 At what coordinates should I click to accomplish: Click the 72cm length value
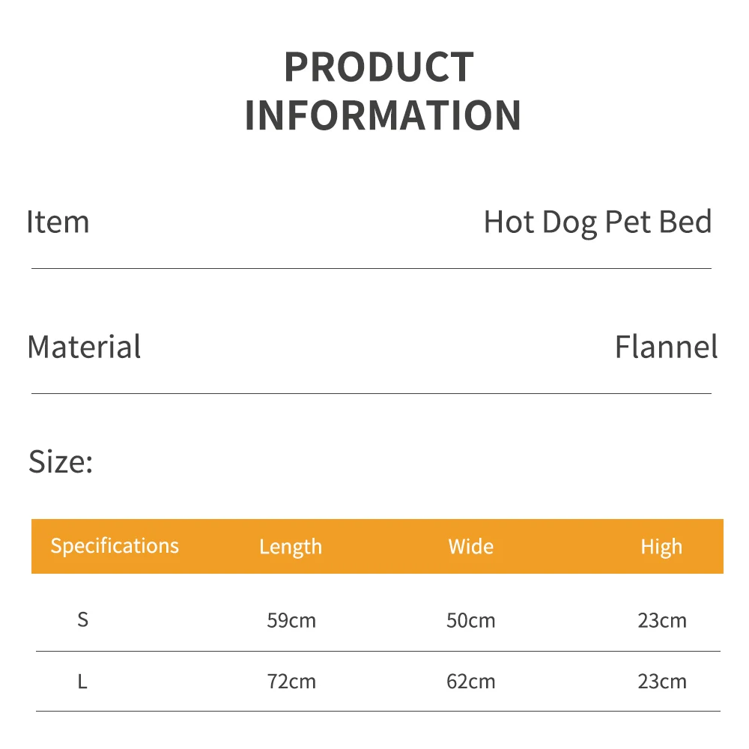291,682
